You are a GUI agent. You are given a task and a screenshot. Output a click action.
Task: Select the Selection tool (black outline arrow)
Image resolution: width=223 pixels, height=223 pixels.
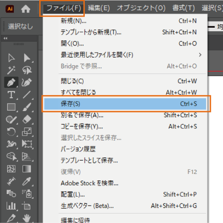[11, 58]
